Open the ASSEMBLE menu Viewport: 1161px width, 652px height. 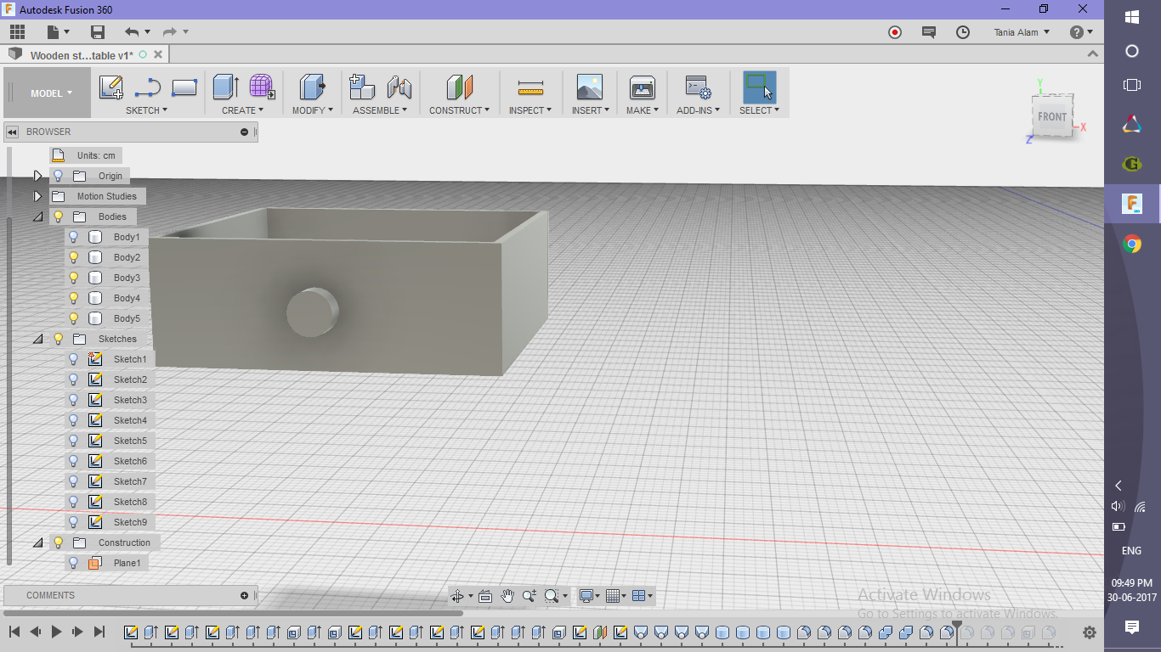380,110
